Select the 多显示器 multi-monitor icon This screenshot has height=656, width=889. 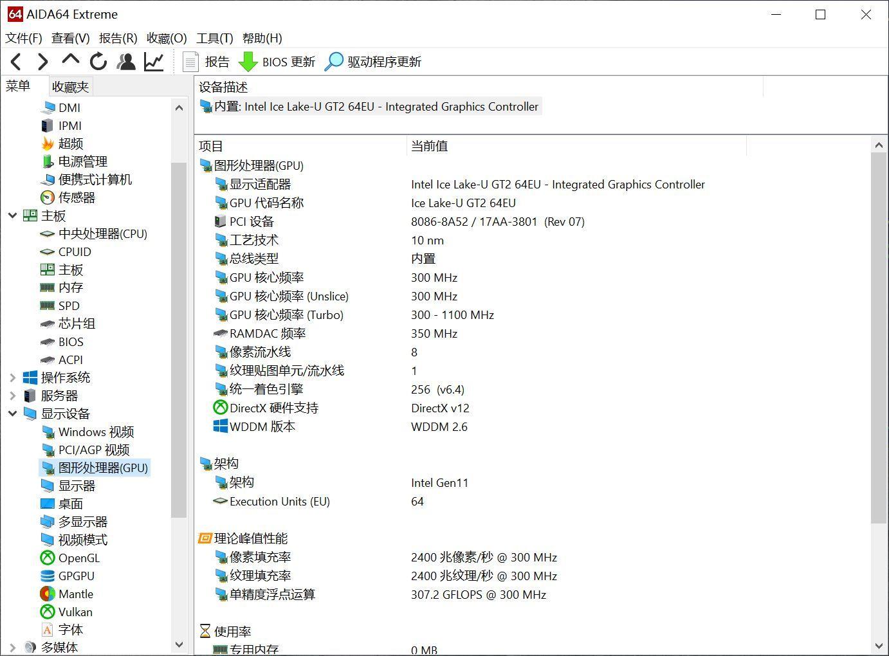point(48,522)
